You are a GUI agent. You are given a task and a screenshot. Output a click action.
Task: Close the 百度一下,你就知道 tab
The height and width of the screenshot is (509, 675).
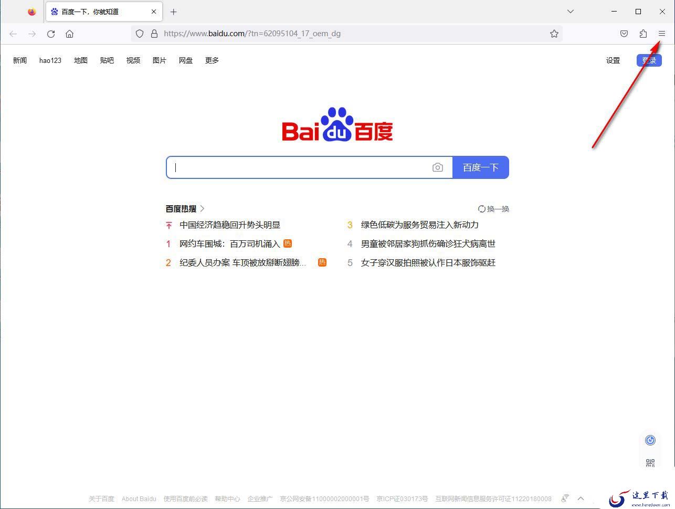154,12
